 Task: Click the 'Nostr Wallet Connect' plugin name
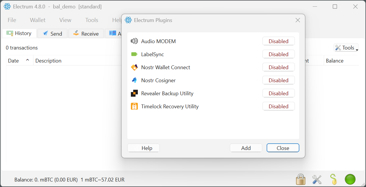(166, 67)
